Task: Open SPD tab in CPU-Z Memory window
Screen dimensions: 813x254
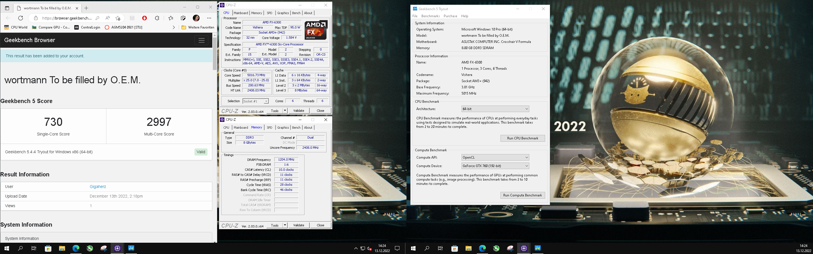Action: click(x=270, y=128)
